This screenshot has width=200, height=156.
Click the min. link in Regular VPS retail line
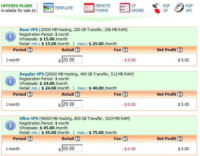35,88
